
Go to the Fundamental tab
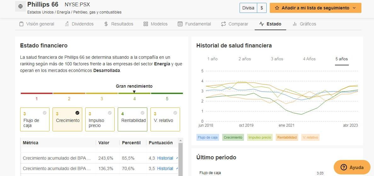pos(194,24)
